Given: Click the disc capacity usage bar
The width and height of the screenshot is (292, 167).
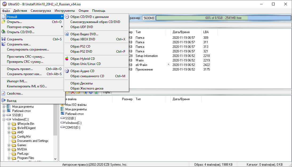Looking at the screenshot, I should point(223,18).
